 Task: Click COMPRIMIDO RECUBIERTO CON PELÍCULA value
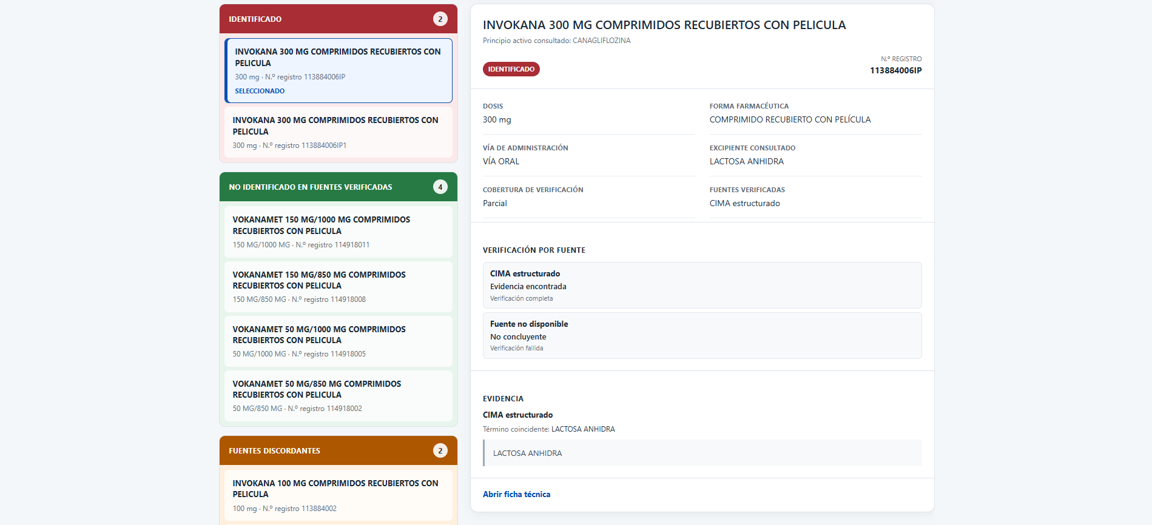(790, 119)
